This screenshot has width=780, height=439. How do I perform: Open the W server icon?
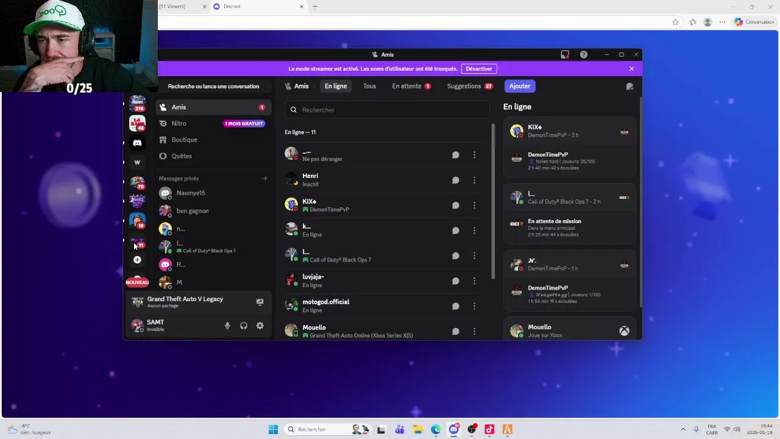point(137,162)
